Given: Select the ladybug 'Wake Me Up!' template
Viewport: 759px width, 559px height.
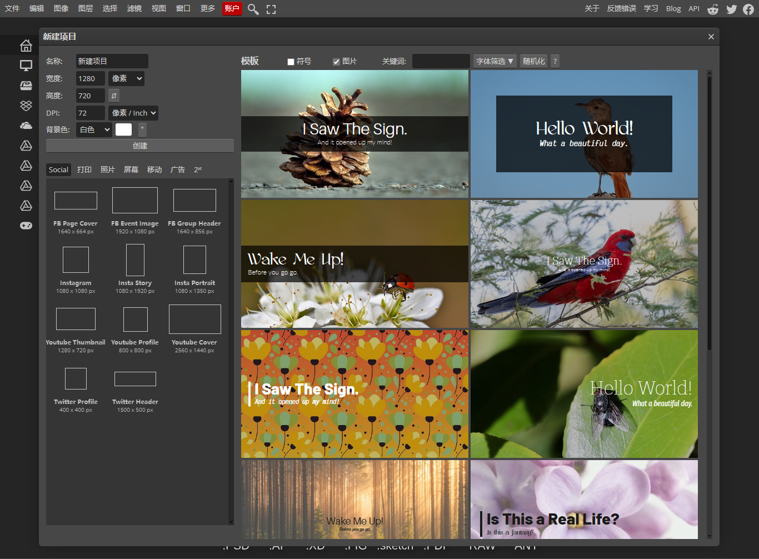Looking at the screenshot, I should (354, 264).
